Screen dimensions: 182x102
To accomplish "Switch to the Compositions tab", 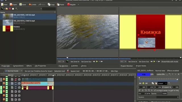I will pyautogui.click(x=18, y=66).
